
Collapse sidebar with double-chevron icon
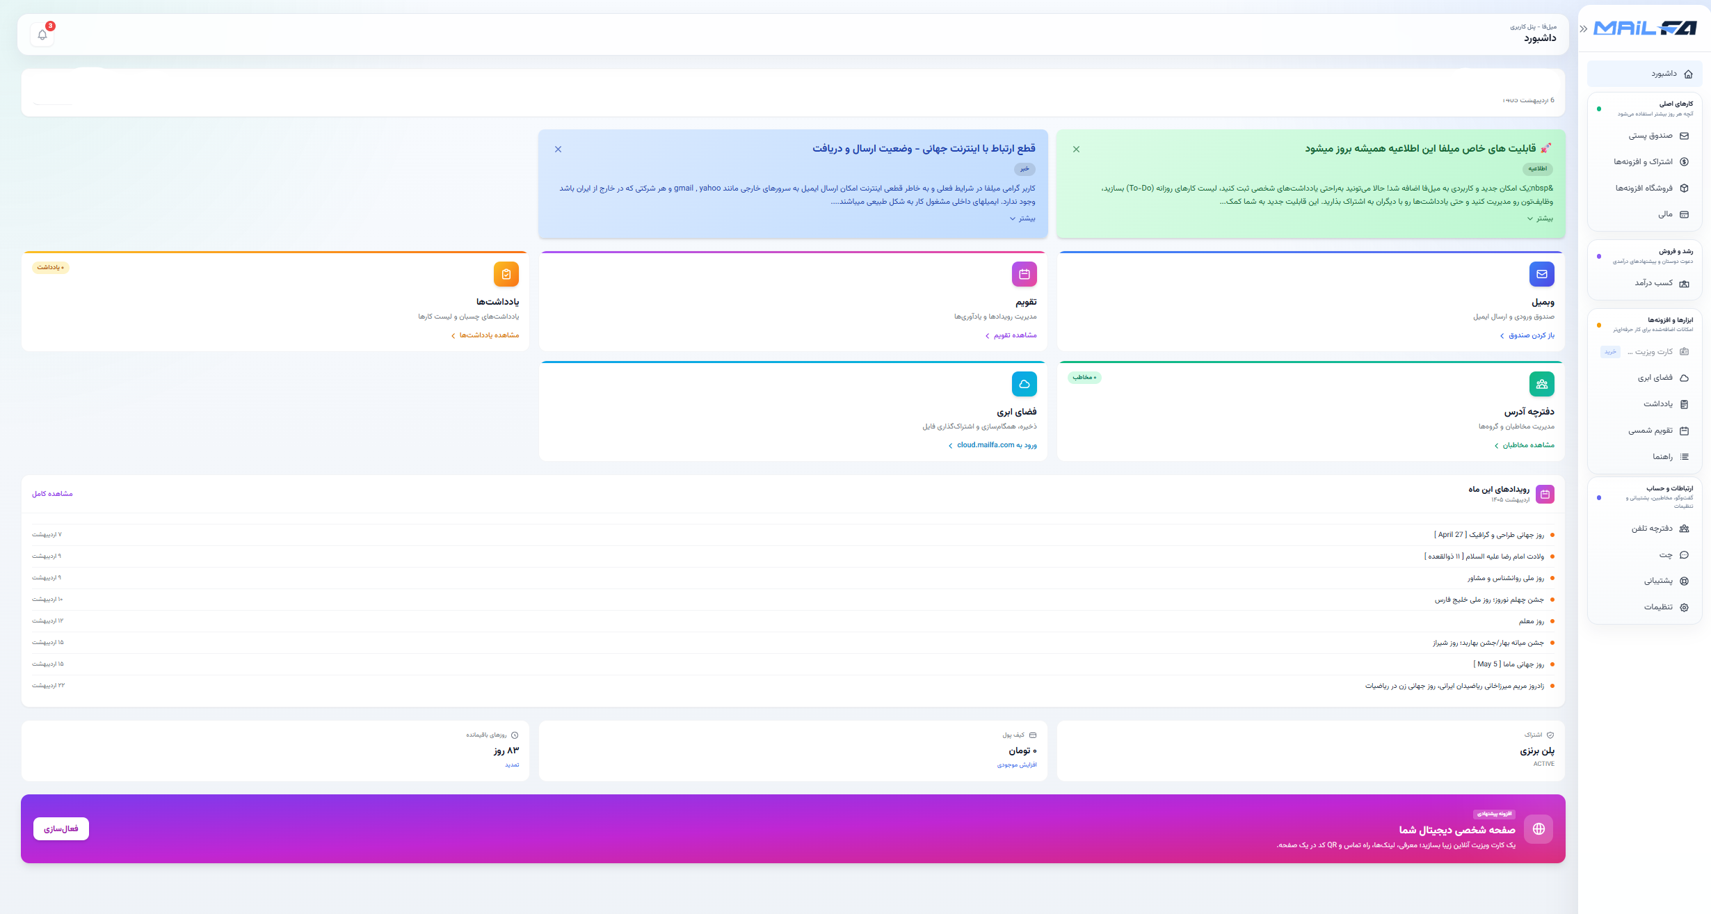tap(1584, 29)
